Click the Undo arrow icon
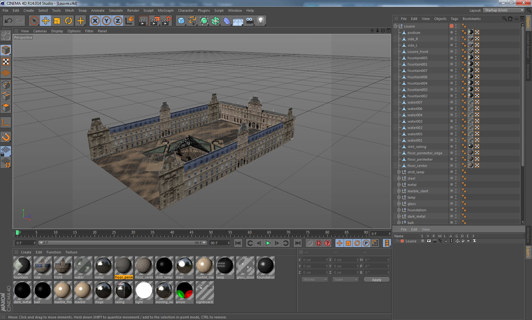The height and width of the screenshot is (320, 532). coord(9,21)
